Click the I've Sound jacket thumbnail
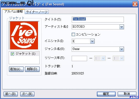The height and width of the screenshot is (99, 139). click(x=24, y=35)
